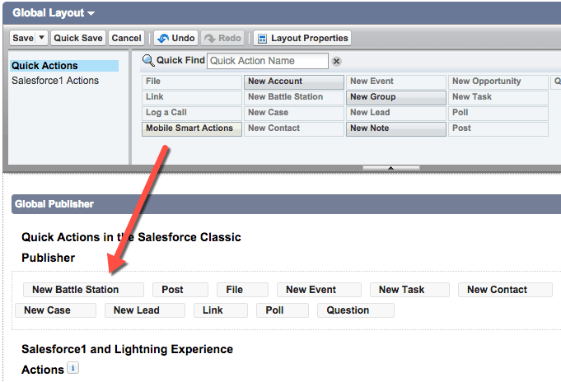The image size is (561, 382).
Task: Open the Save dropdown arrow
Action: click(41, 38)
